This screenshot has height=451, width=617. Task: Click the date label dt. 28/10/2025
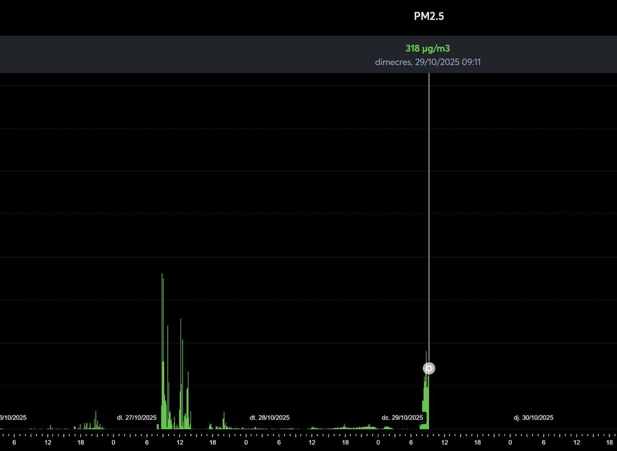tap(269, 418)
